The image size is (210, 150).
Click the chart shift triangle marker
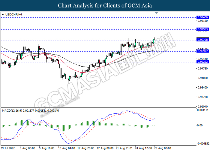pos(156,13)
